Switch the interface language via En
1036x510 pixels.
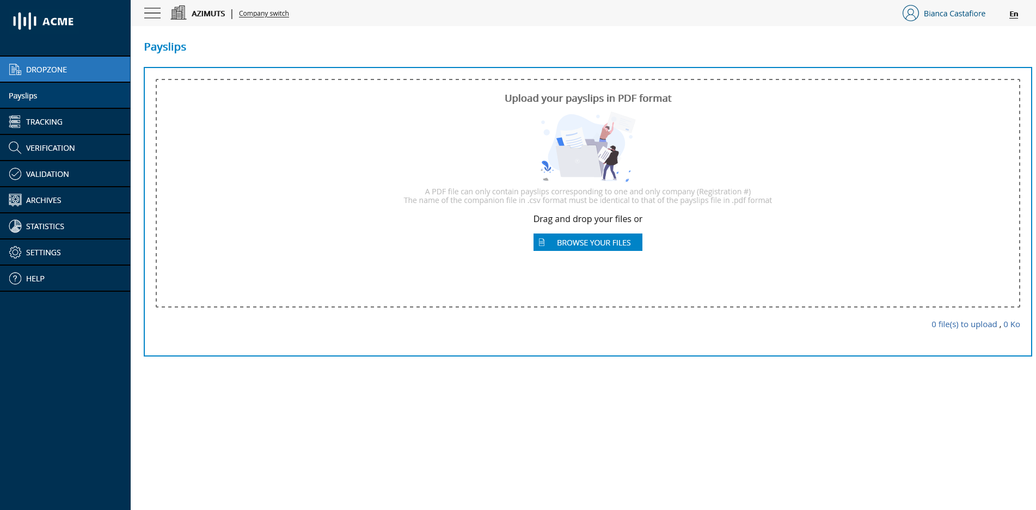point(1013,14)
